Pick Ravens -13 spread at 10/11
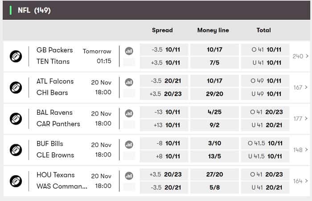The image size is (312, 201). pos(164,112)
